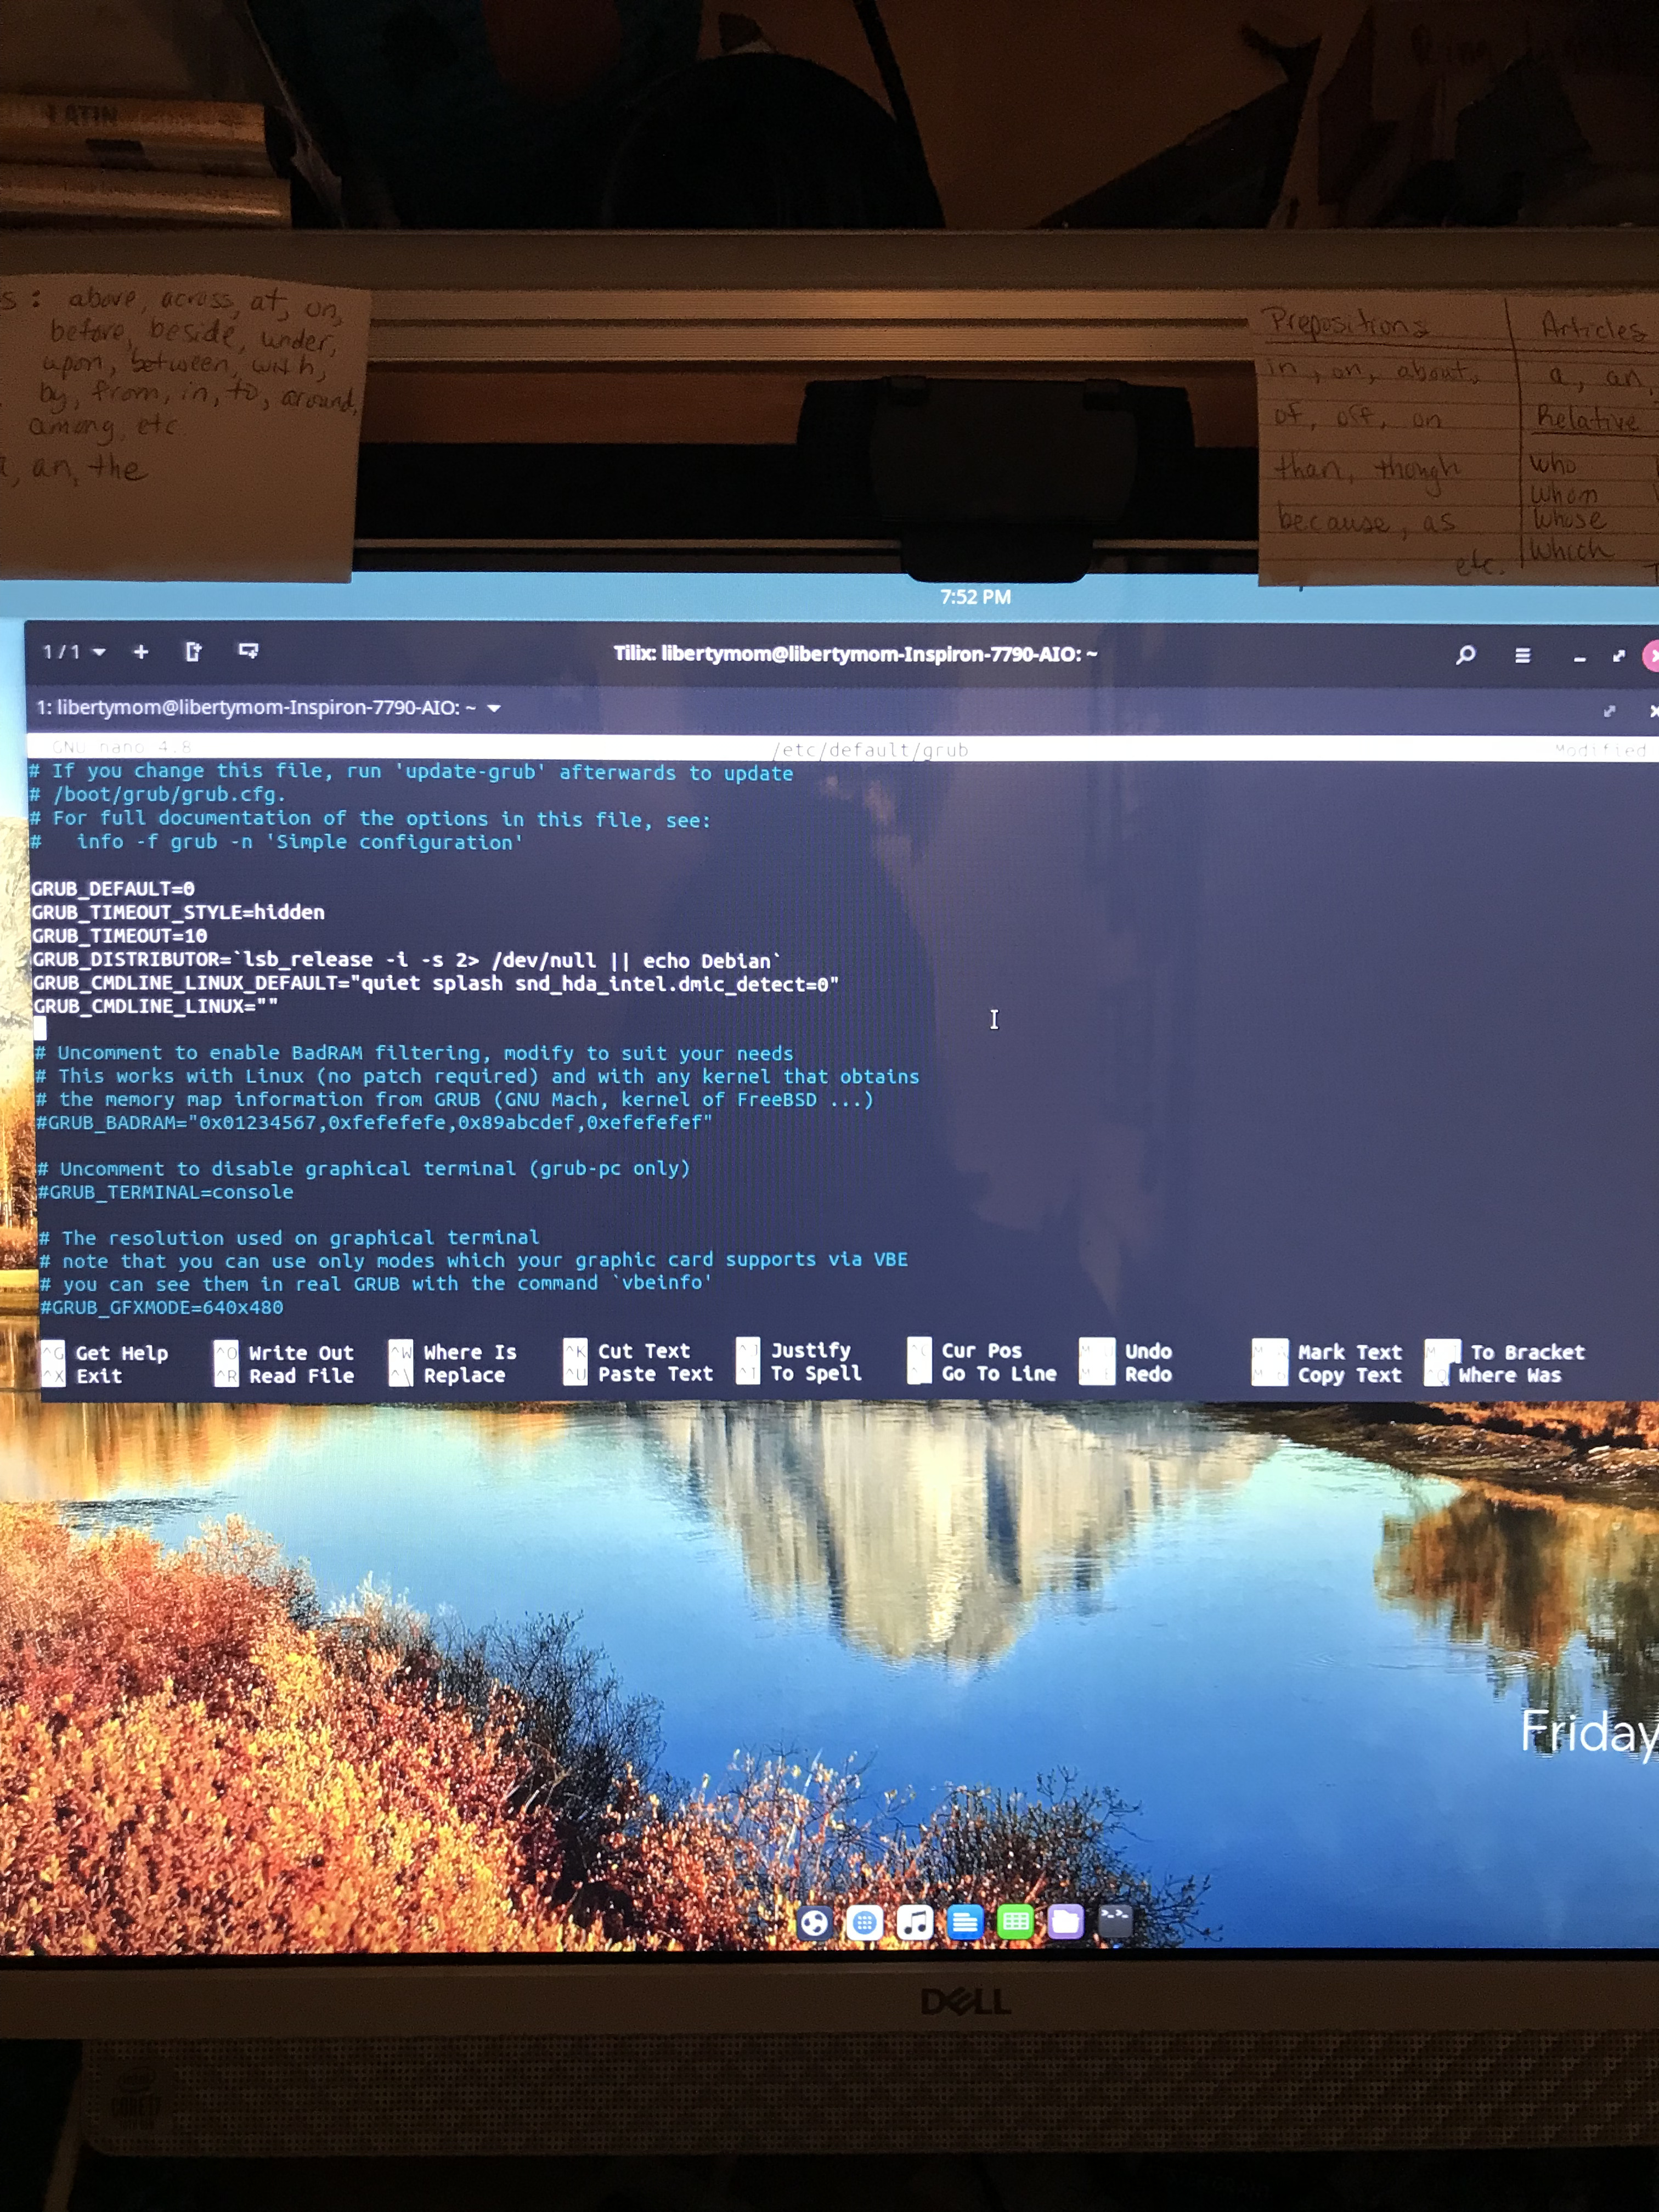Place cursor on GRUB_TIMEOUT=10 line

120,936
